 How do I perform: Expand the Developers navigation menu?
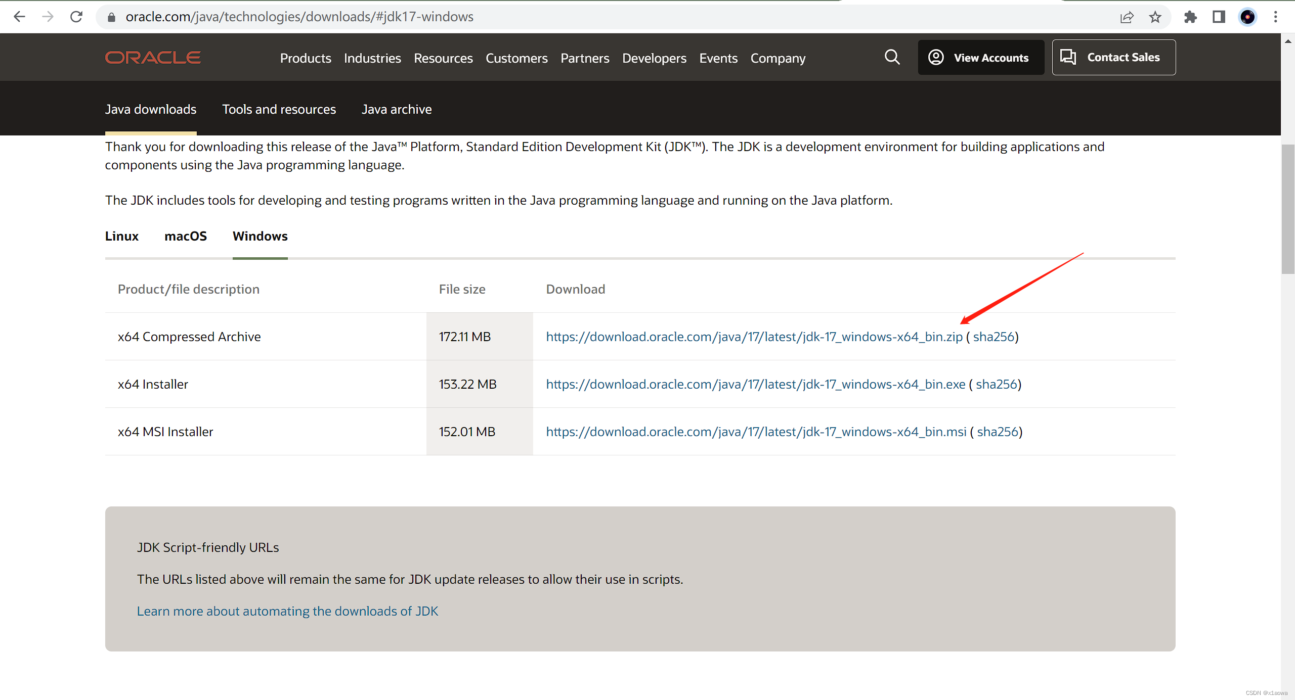[654, 58]
